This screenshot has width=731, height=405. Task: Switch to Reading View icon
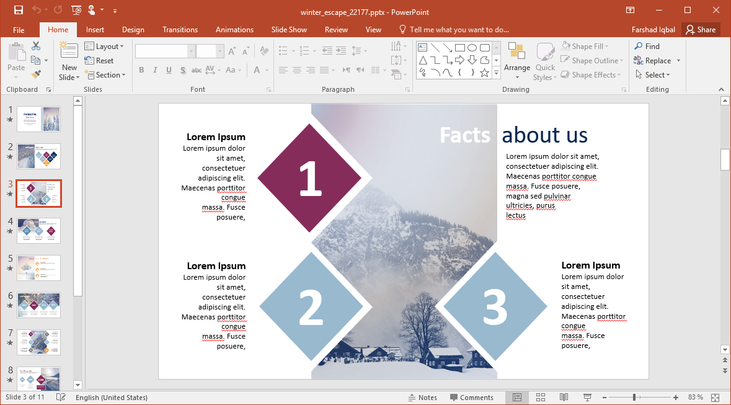[564, 397]
